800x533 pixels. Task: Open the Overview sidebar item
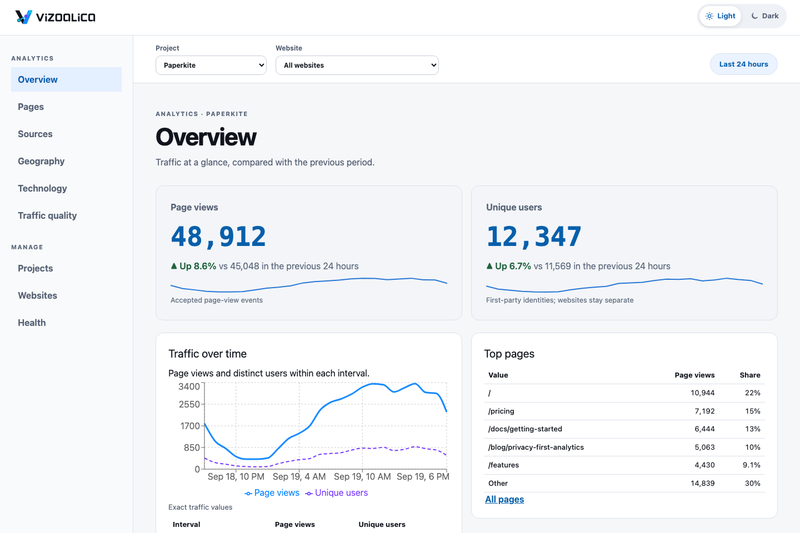(66, 79)
